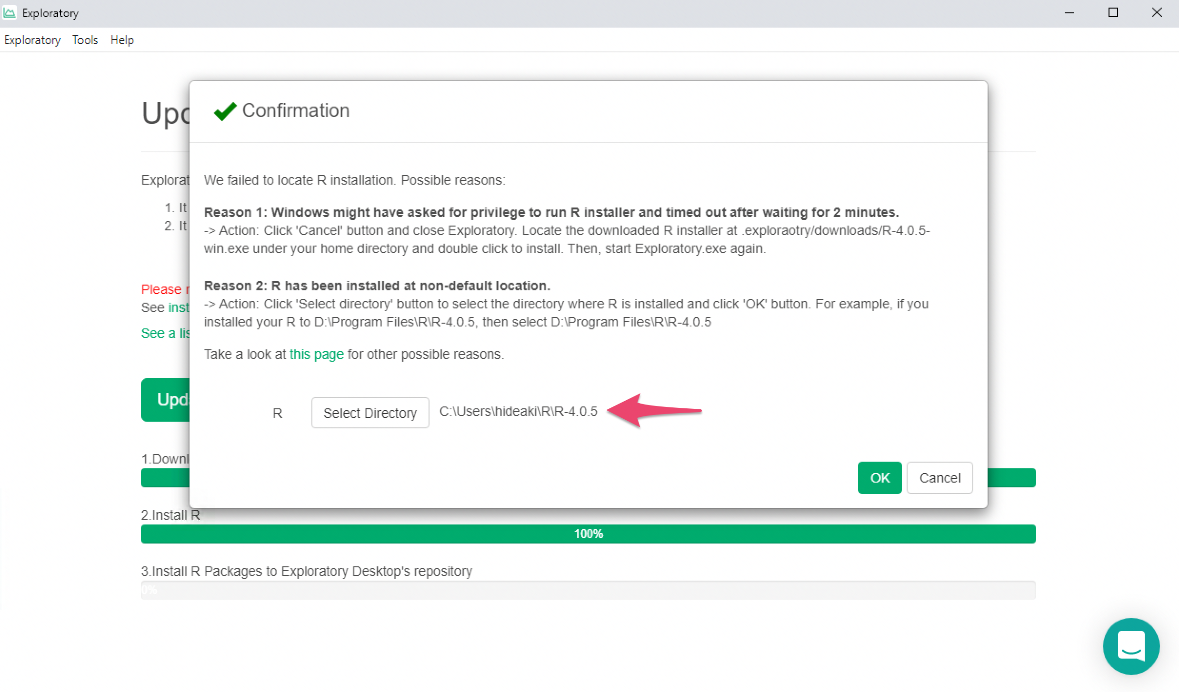Minimize the Exploratory window

pyautogui.click(x=1069, y=13)
